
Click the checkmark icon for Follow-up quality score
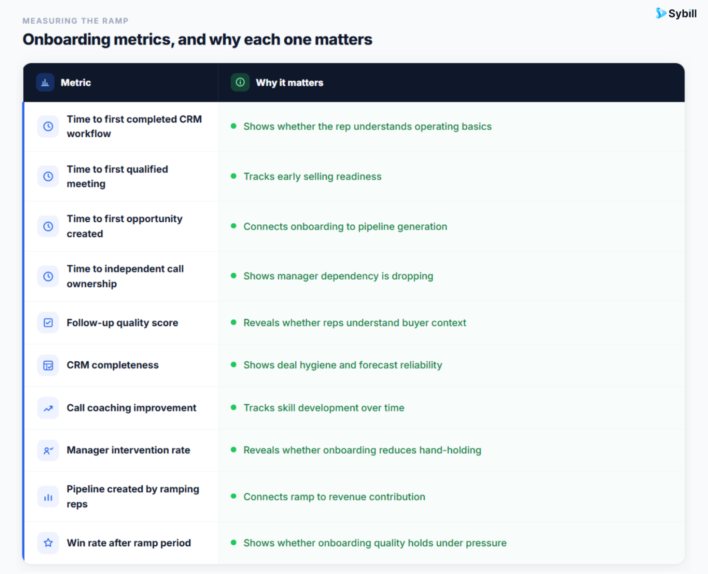click(x=48, y=323)
